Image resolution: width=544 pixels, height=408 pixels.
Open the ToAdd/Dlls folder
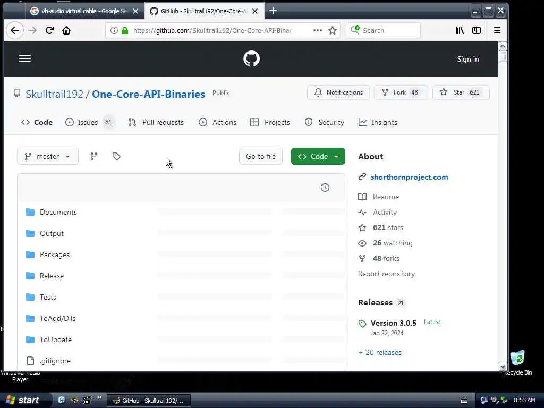pos(57,319)
